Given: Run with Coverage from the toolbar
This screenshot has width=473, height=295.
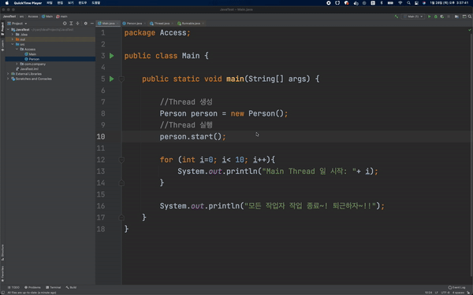Looking at the screenshot, I should coord(442,17).
